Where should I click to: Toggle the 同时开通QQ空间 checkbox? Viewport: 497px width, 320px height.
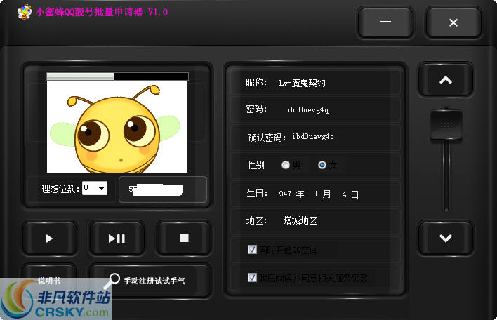pos(253,249)
